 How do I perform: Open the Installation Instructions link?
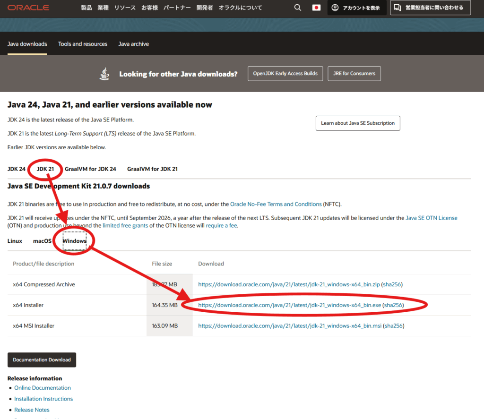43,399
